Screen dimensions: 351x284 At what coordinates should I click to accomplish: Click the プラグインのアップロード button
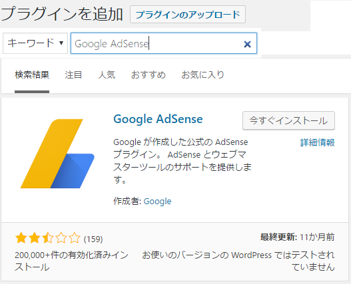188,15
